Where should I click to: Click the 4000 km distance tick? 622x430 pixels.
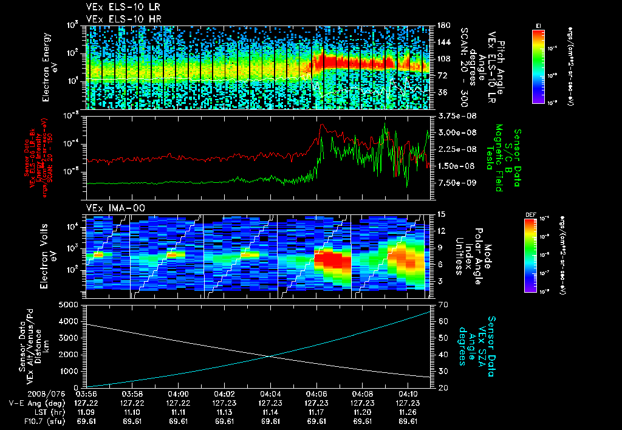(x=68, y=322)
